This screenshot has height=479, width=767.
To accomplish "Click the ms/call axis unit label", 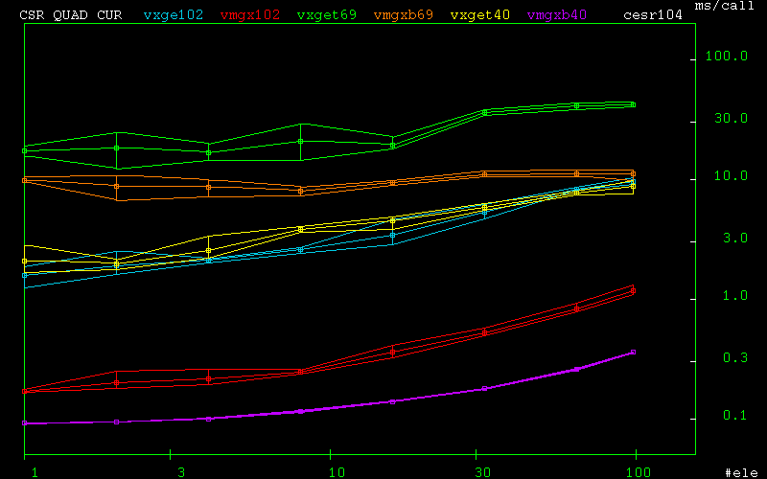I will (725, 6).
